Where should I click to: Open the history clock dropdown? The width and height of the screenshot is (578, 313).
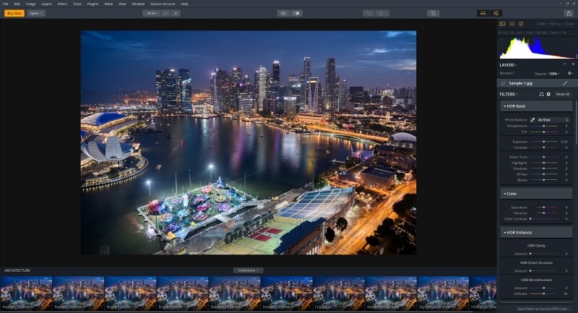pyautogui.click(x=383, y=13)
